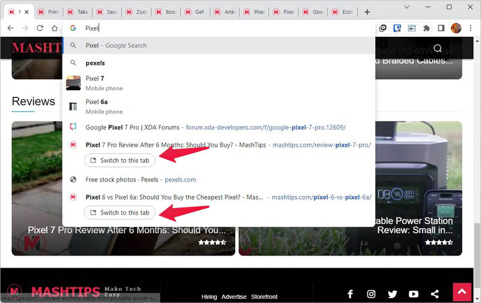Switch to the Take tab
This screenshot has height=303, width=481.
coord(78,12)
